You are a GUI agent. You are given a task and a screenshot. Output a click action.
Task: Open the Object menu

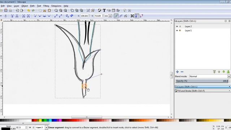pyautogui.click(x=25, y=6)
